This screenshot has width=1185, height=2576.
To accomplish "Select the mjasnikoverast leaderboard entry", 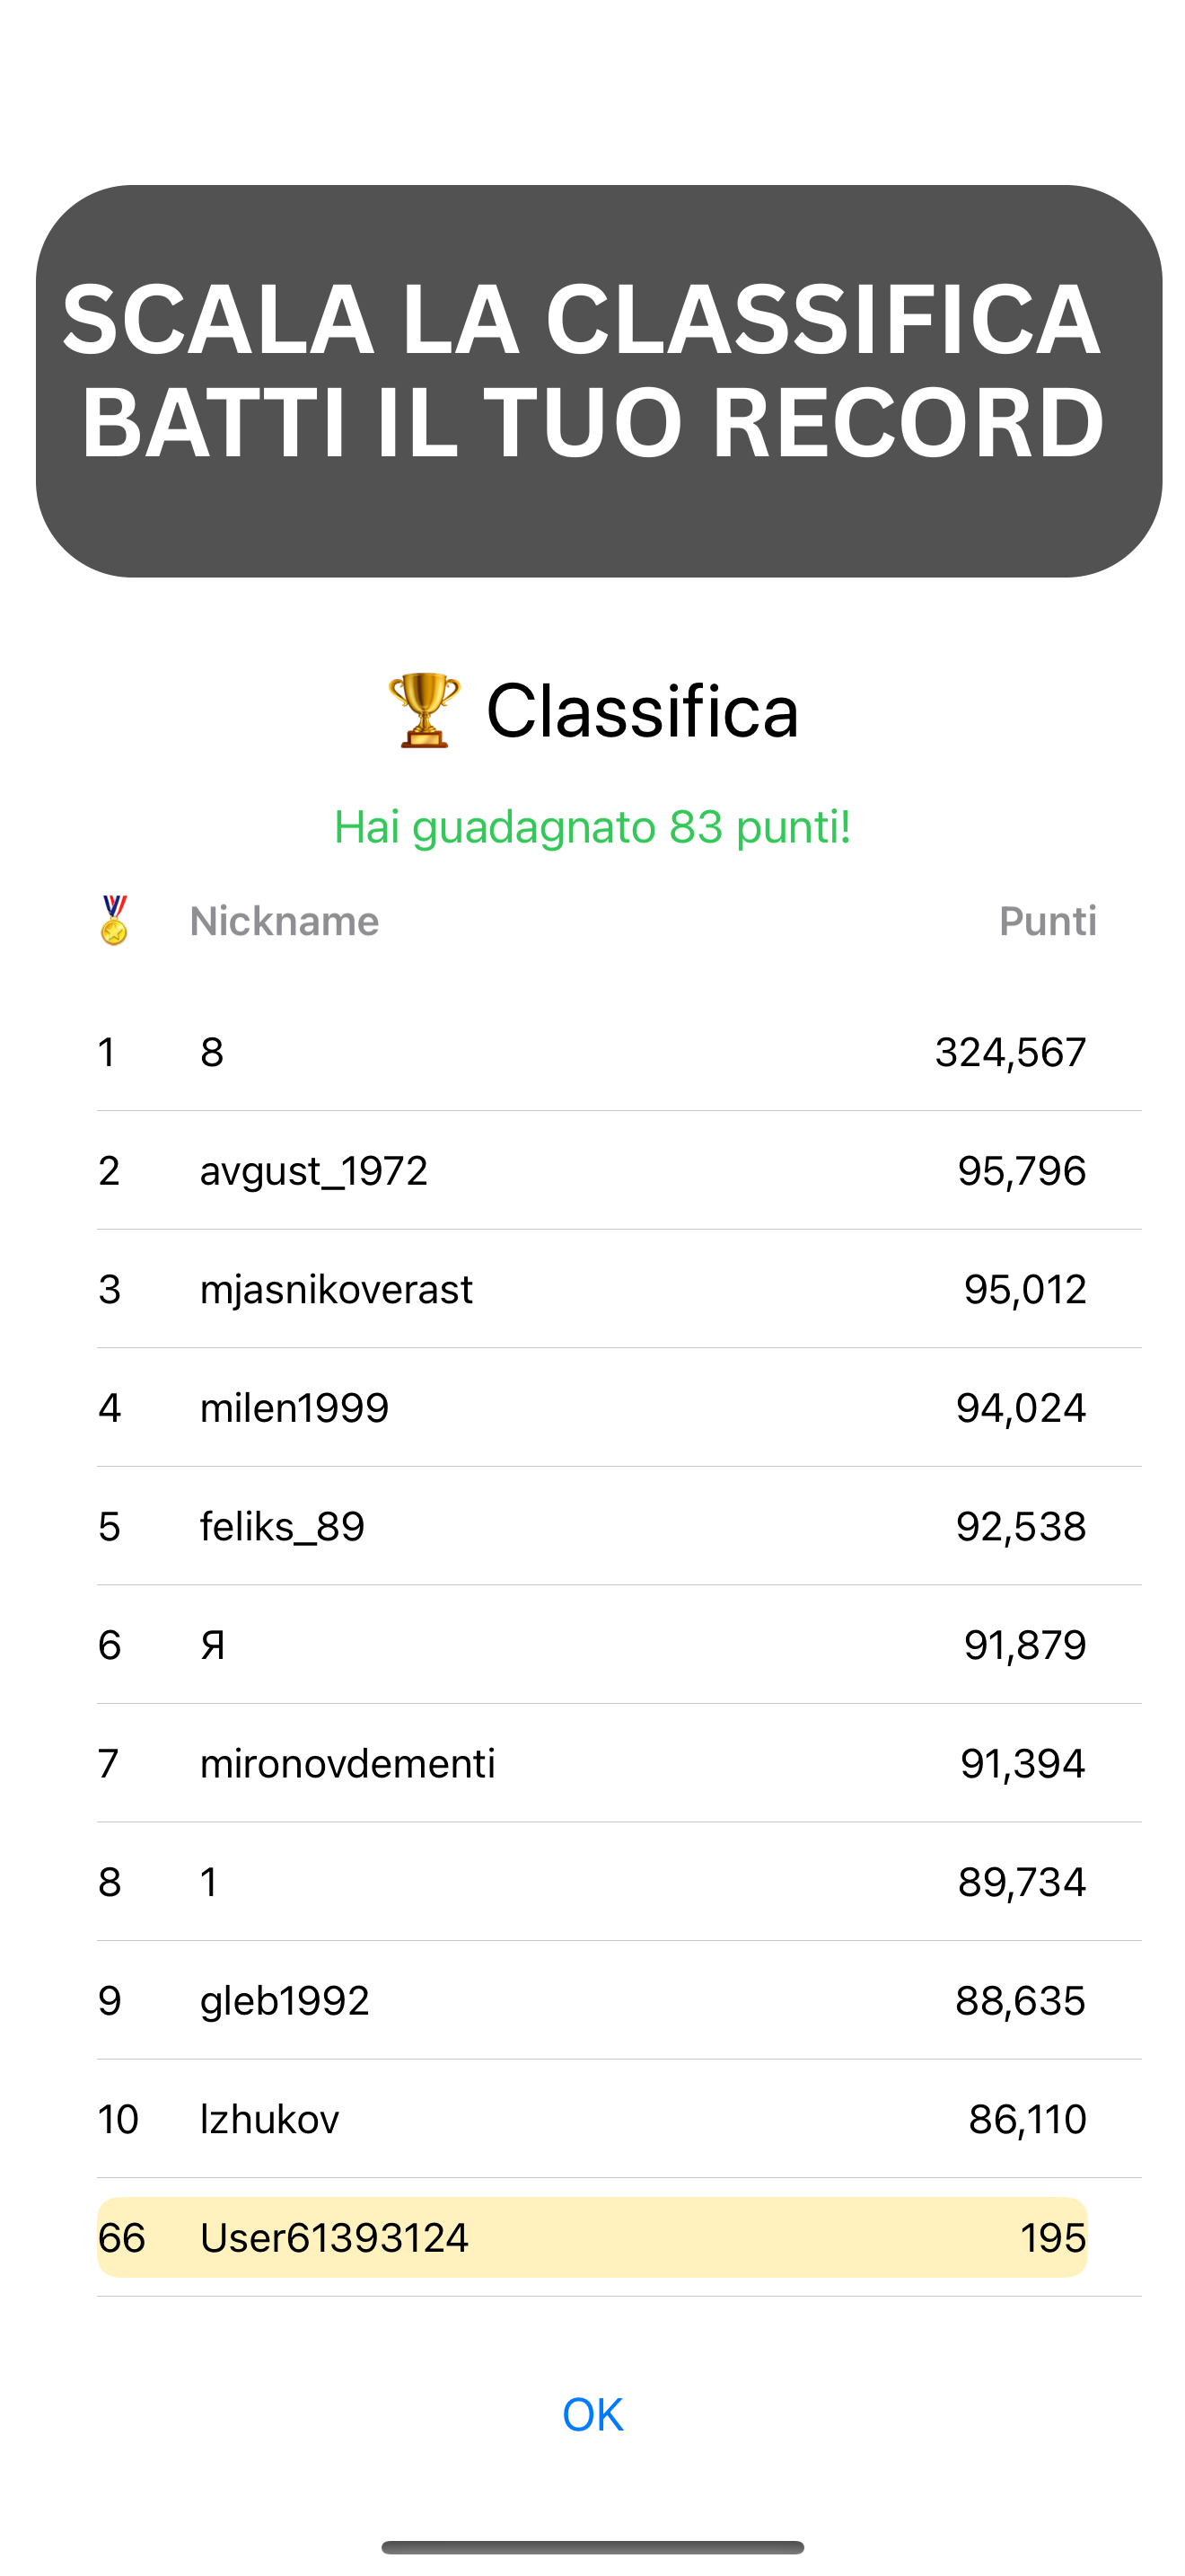I will [592, 1289].
